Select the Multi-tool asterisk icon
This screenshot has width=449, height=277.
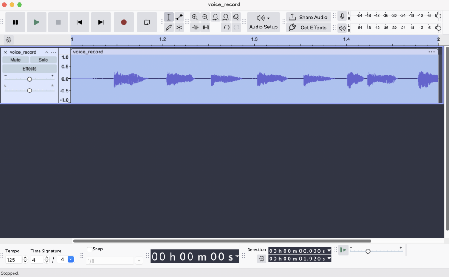179,28
